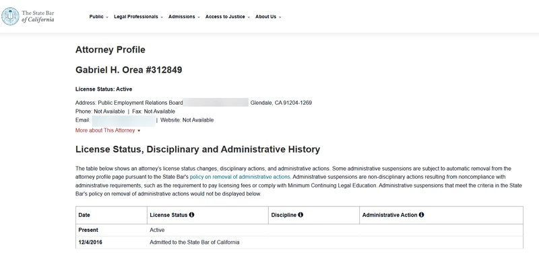Click the License Status info icon

(x=192, y=215)
